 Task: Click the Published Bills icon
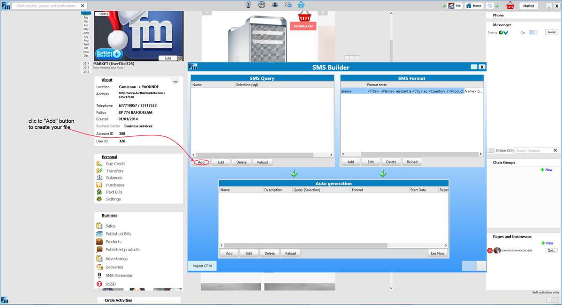99,234
